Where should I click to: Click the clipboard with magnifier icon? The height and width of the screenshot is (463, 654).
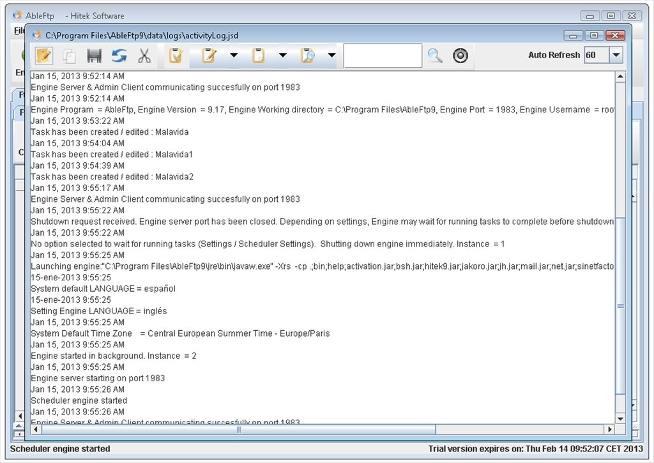pos(307,56)
